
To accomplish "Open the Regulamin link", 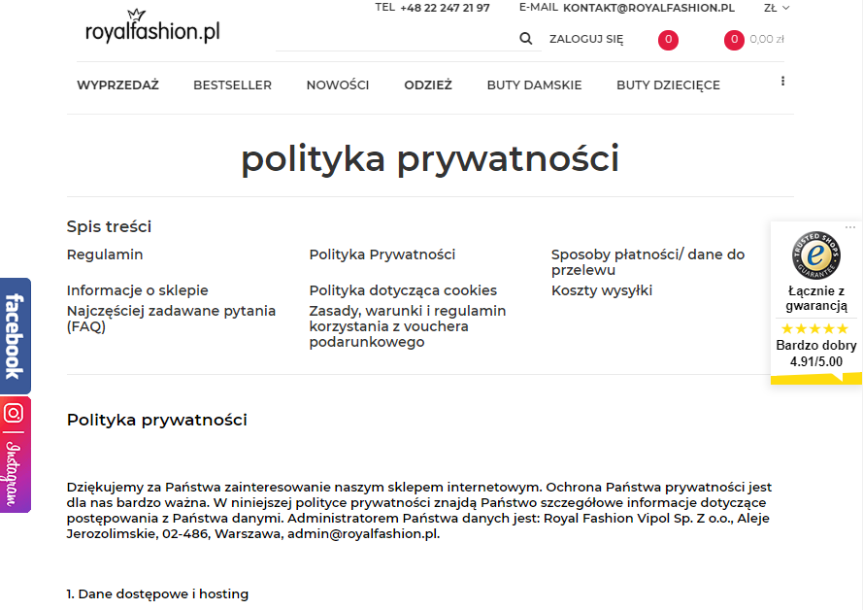I will click(x=104, y=254).
